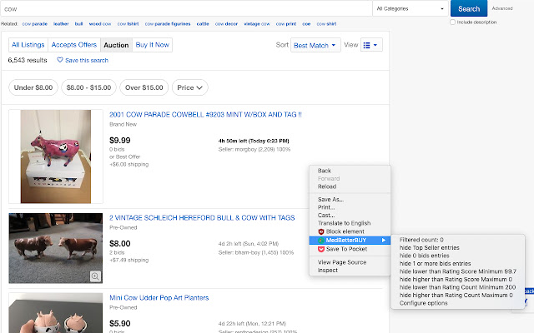Viewport: 534px width, 333px height.
Task: Open related search cow parade
Action: 35,24
